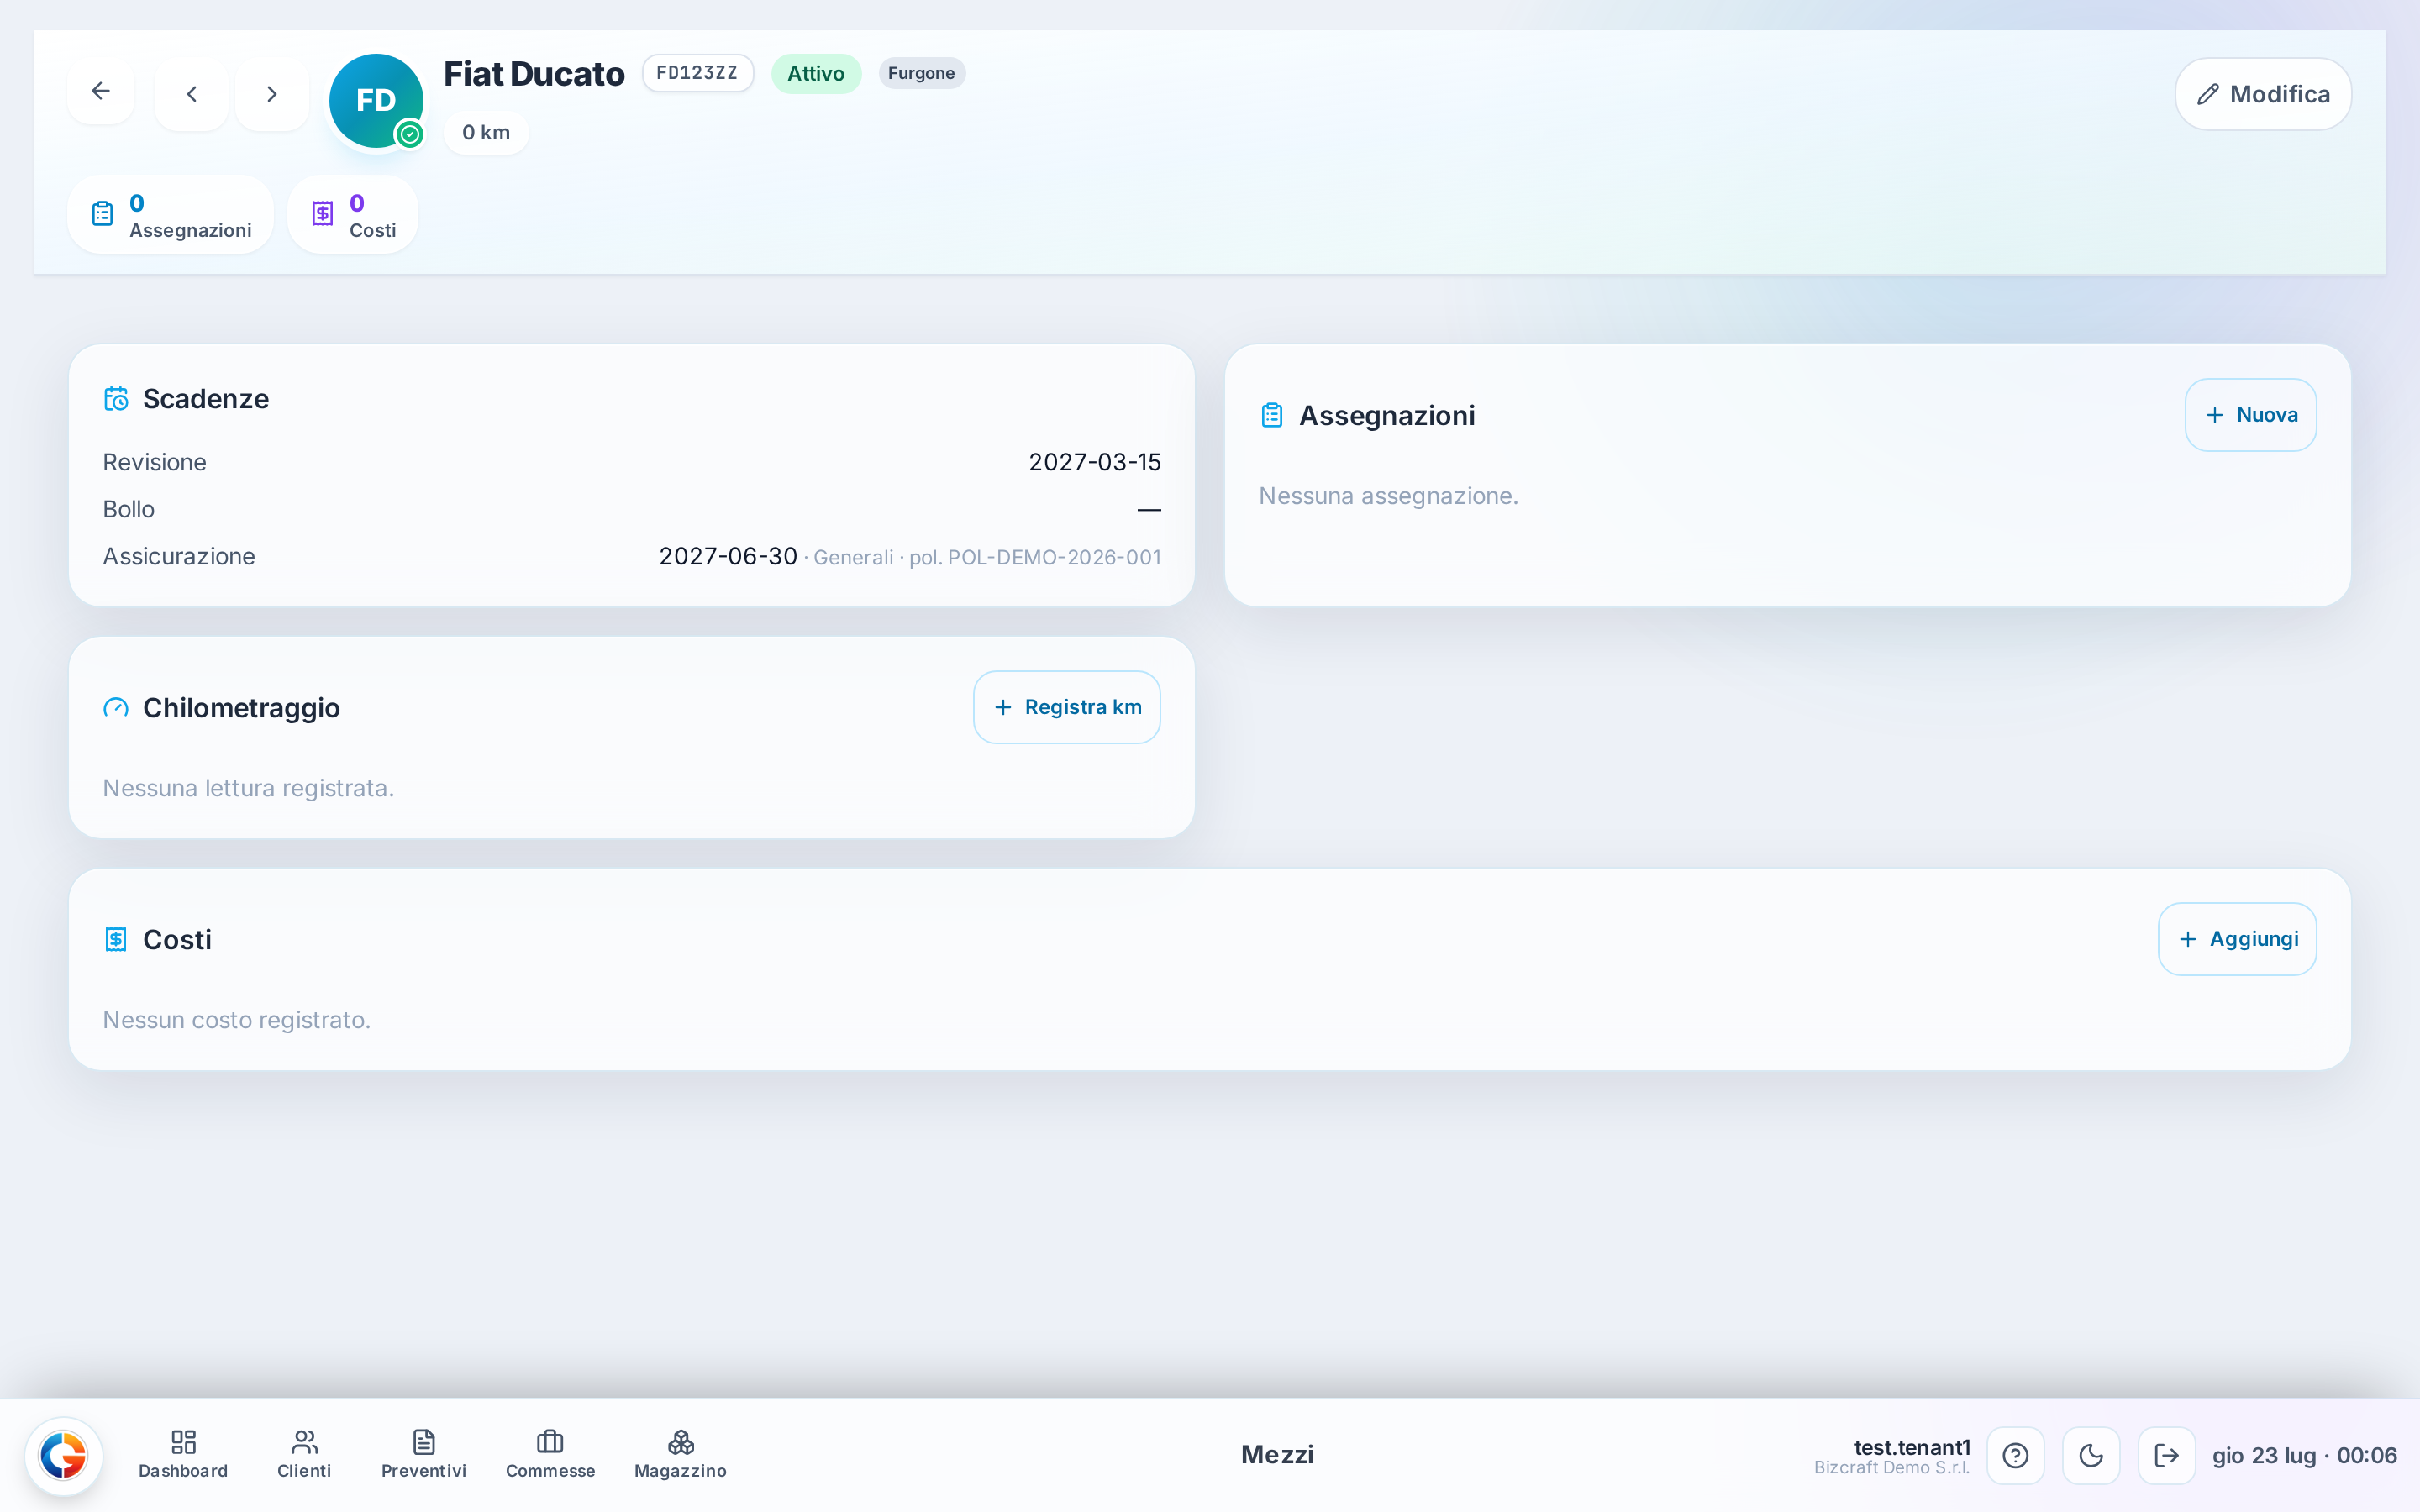Viewport: 2420px width, 1512px height.
Task: Click the Nessuna assegnazione. text
Action: [1388, 496]
